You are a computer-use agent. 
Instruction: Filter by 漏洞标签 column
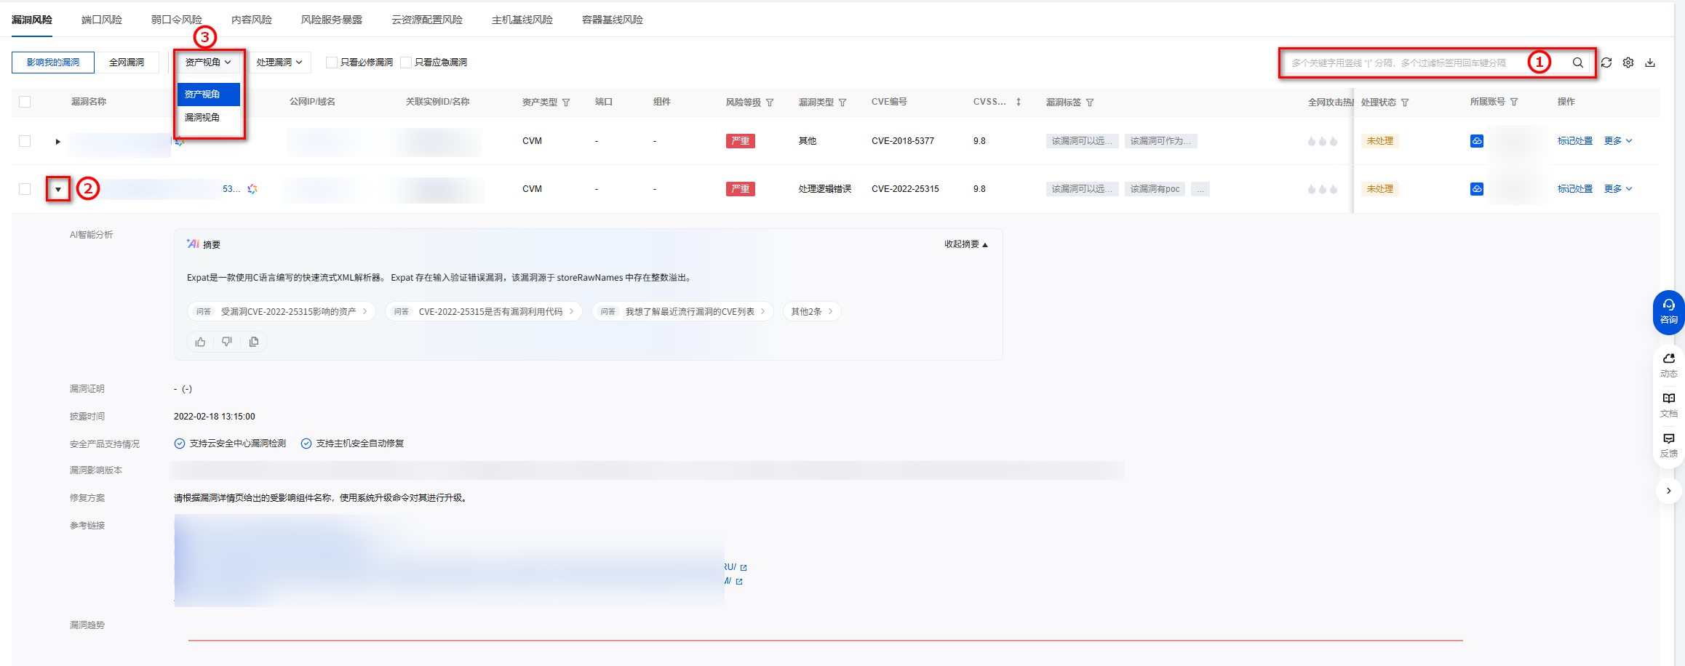coord(1090,103)
